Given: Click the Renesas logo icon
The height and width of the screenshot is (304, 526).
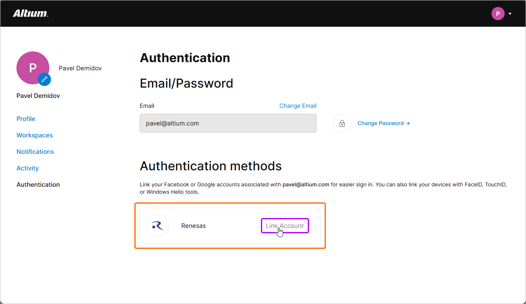Looking at the screenshot, I should tap(157, 225).
